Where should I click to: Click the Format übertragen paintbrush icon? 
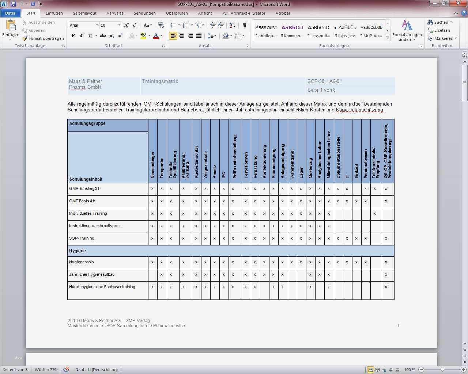pos(24,38)
